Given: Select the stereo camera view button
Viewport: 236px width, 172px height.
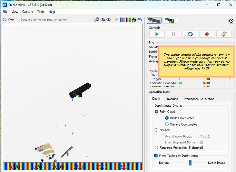Looking at the screenshot, I should pyautogui.click(x=154, y=20).
